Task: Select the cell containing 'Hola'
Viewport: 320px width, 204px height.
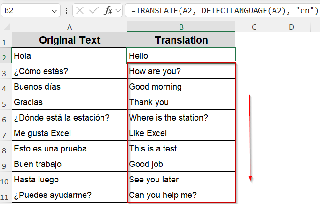Action: [x=70, y=55]
